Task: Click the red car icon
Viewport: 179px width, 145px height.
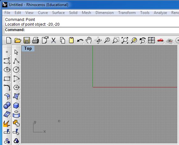Action: click(x=161, y=40)
